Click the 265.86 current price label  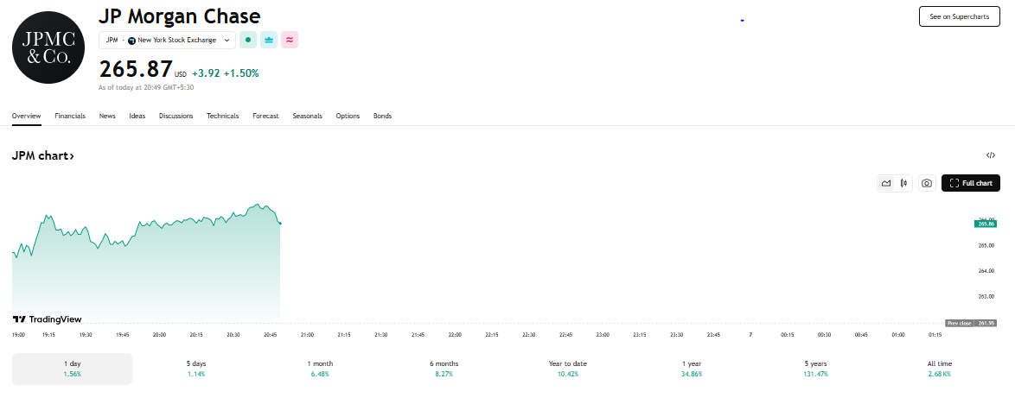[x=986, y=224]
